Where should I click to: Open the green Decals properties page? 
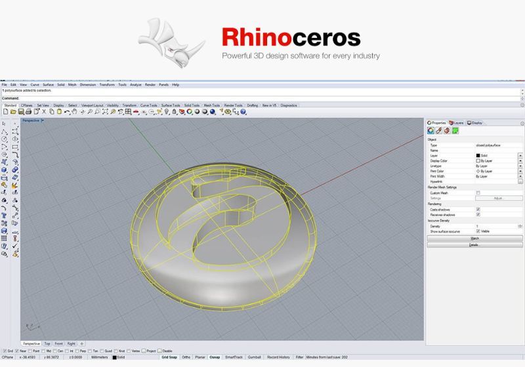pos(455,130)
